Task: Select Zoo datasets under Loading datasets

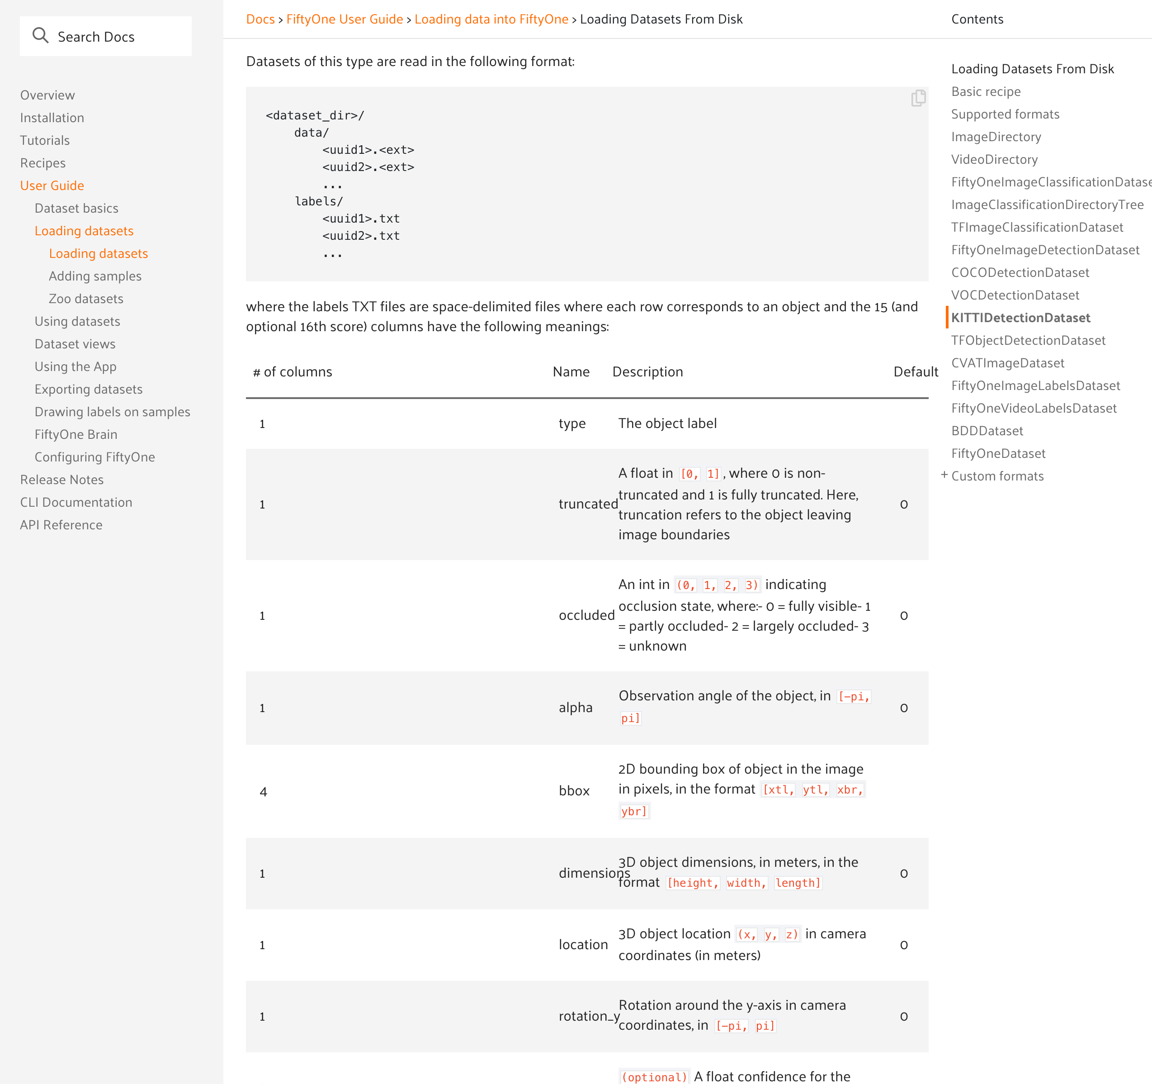Action: click(86, 298)
